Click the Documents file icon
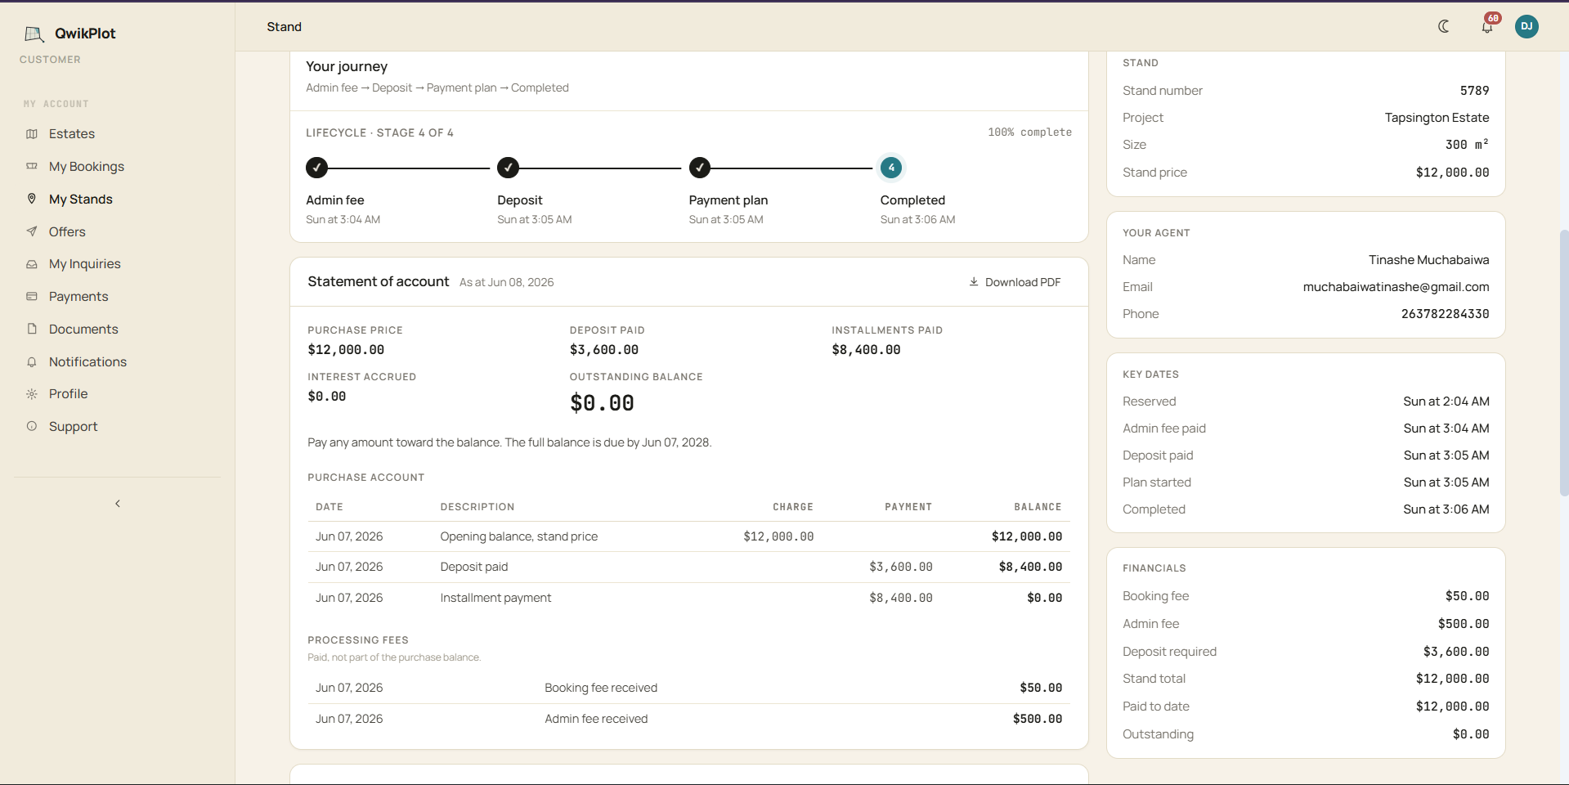1569x785 pixels. click(32, 329)
